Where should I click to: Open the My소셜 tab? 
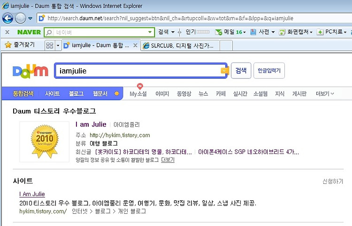(x=138, y=94)
